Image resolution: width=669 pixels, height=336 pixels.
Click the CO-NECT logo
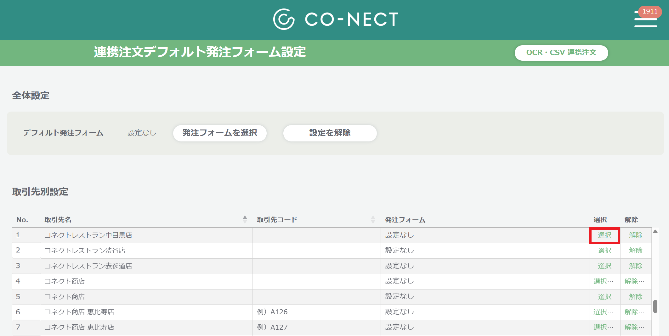click(336, 19)
